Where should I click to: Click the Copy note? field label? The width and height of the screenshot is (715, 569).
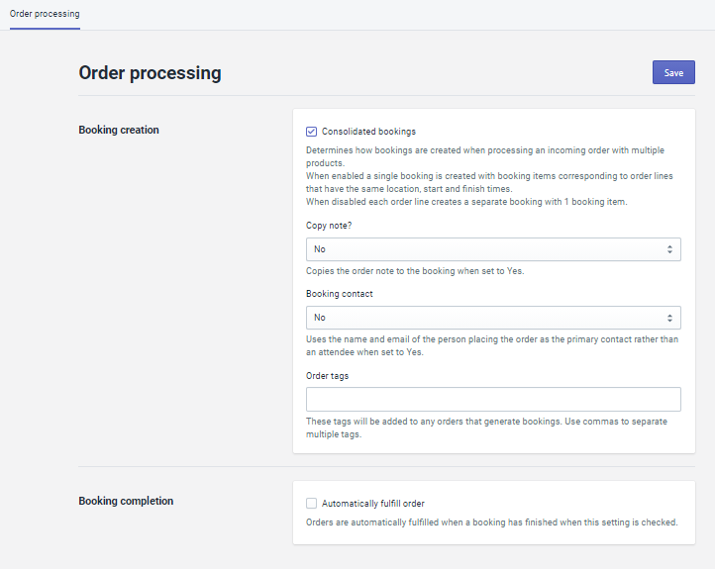pos(328,226)
